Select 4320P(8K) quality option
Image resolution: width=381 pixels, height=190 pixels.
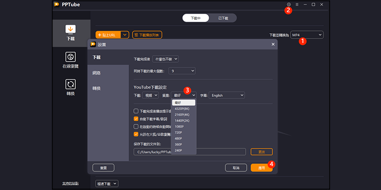[x=183, y=109]
